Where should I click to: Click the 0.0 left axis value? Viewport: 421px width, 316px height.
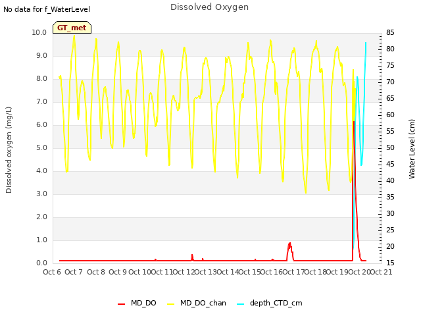click(x=41, y=263)
